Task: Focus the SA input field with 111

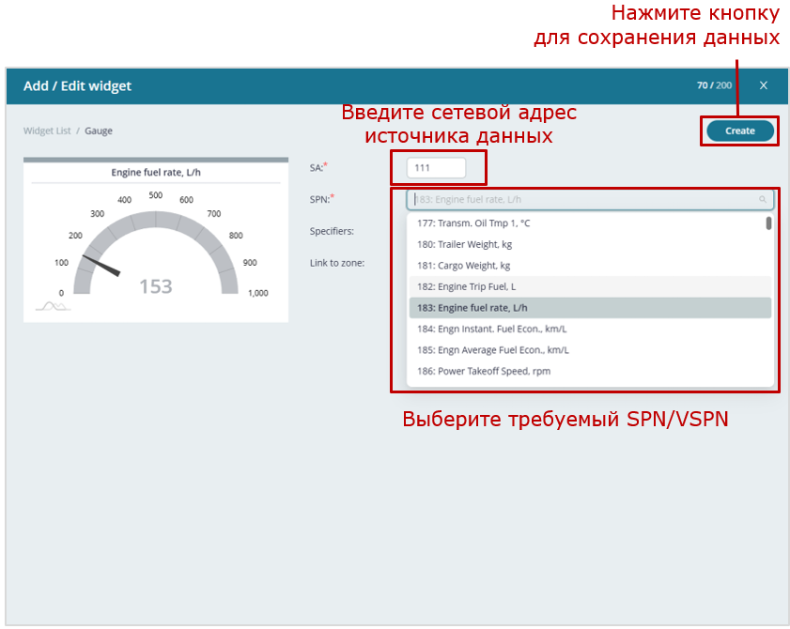Action: pos(437,168)
